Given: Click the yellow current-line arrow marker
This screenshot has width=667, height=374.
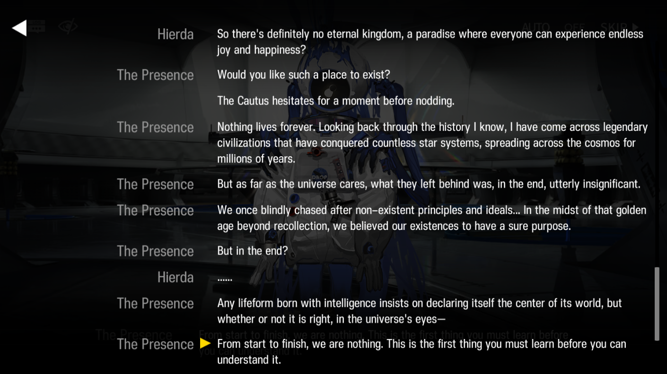Looking at the screenshot, I should click(x=205, y=344).
